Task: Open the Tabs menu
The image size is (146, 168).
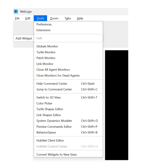Action: point(68,18)
